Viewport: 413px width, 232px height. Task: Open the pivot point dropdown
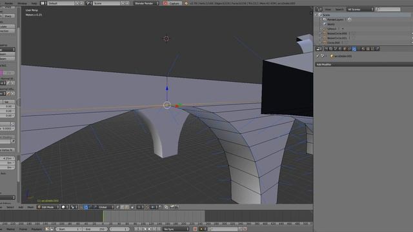[74, 208]
